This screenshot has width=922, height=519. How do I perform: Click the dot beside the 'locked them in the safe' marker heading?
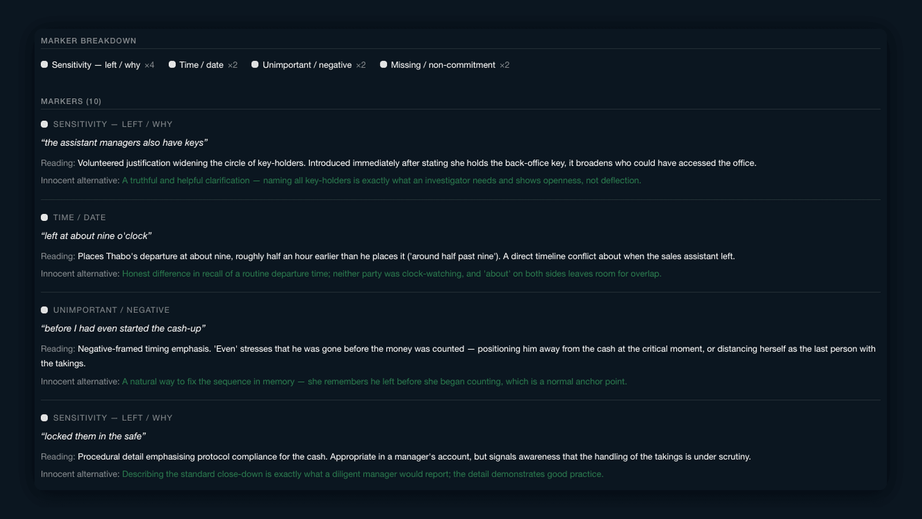coord(44,418)
